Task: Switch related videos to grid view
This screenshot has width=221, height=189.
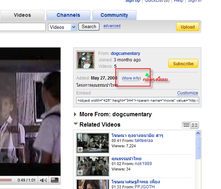Action: click(x=195, y=125)
